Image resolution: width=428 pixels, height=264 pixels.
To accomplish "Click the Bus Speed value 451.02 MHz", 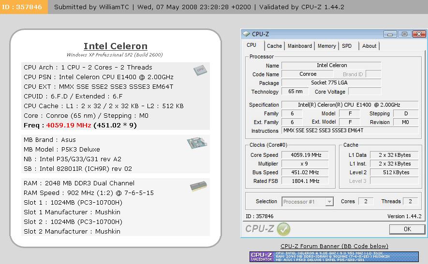I will (x=305, y=172).
